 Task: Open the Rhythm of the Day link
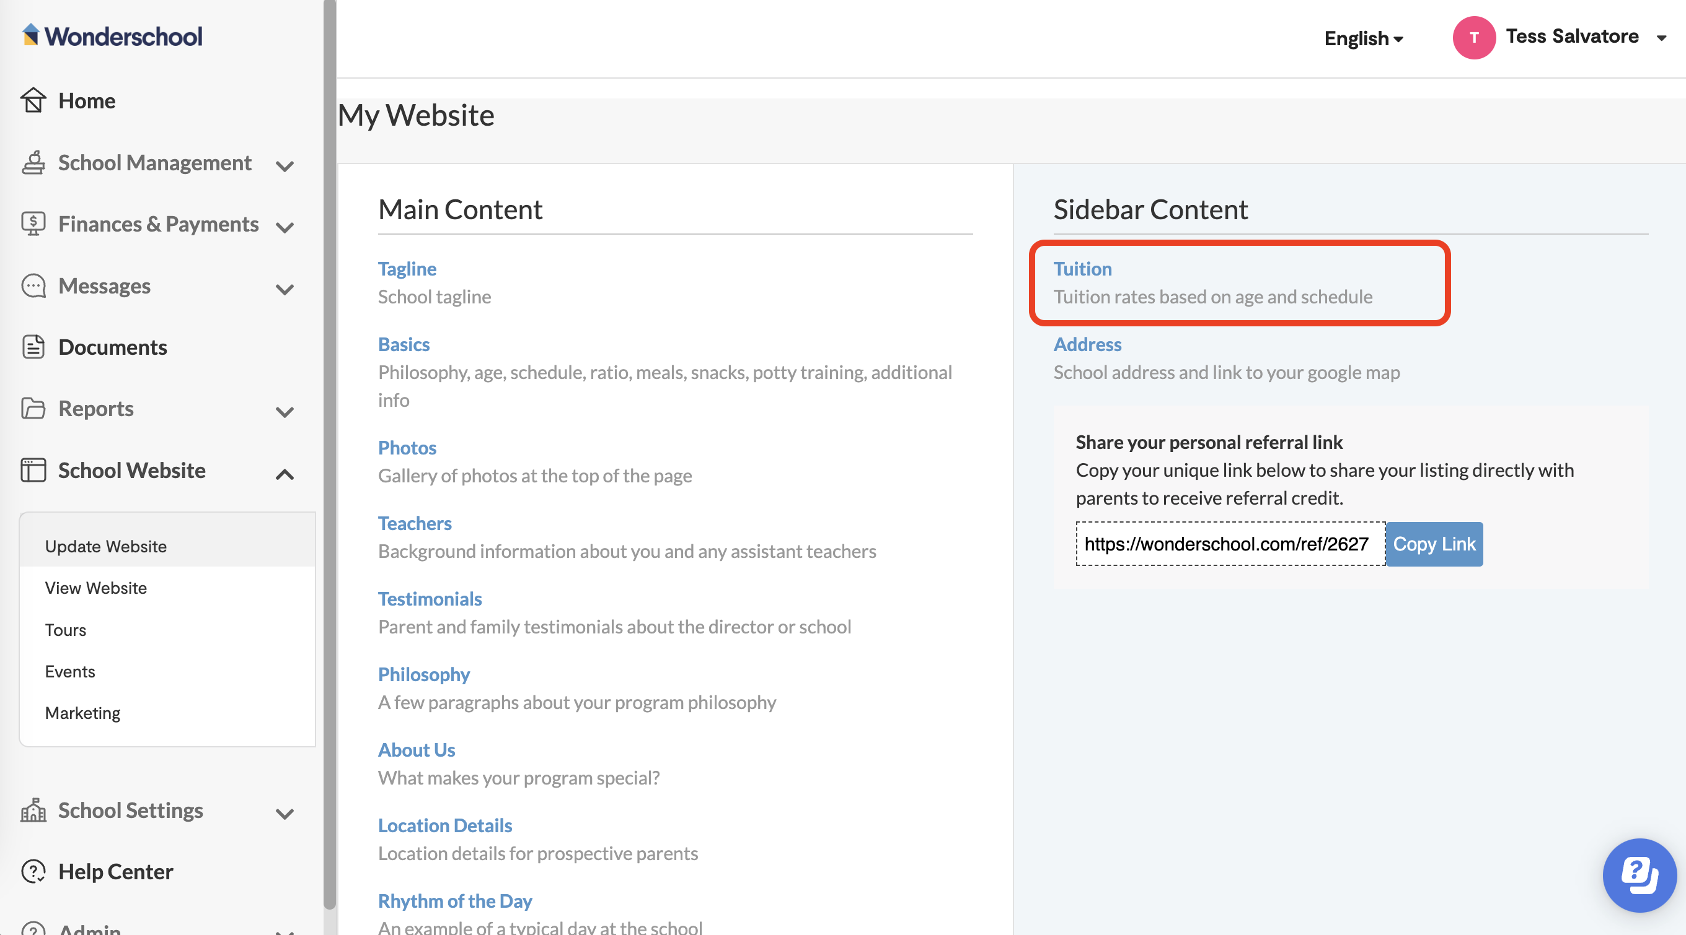click(455, 901)
